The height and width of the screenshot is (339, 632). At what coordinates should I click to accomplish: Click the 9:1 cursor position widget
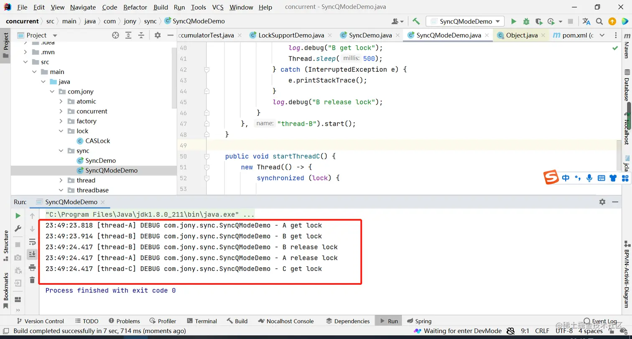click(x=525, y=331)
